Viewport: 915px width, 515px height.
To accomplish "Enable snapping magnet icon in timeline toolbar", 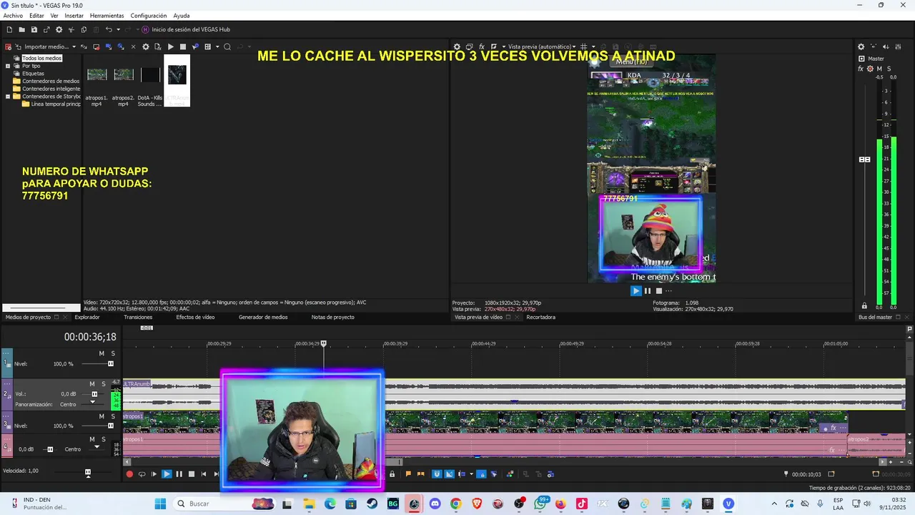I will (x=437, y=474).
